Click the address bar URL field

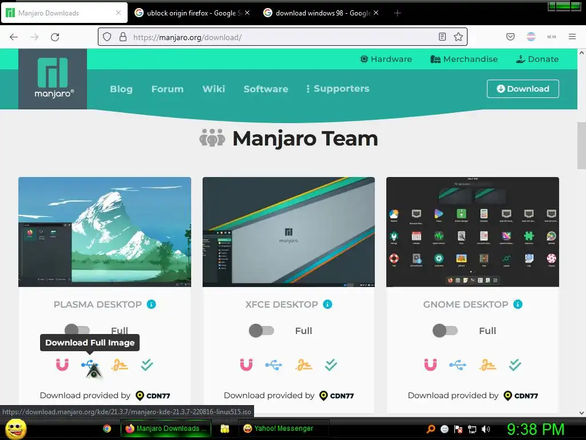[283, 37]
